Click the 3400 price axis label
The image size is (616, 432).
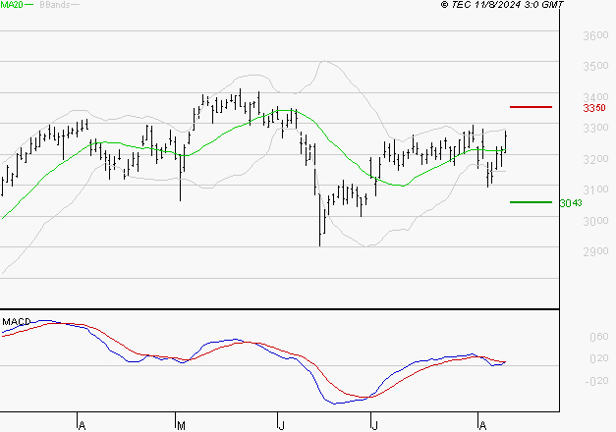coord(595,96)
